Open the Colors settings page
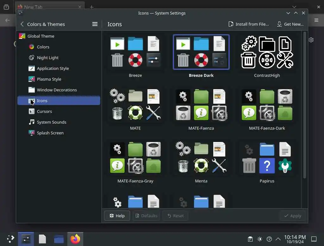This screenshot has width=324, height=246. point(59,47)
